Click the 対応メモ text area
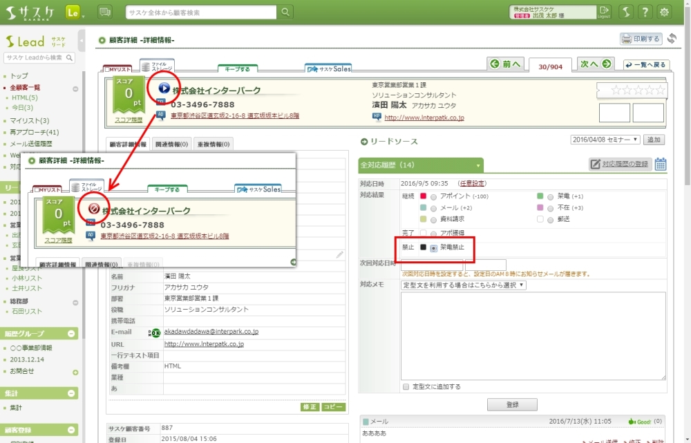This screenshot has width=691, height=443. [x=533, y=335]
